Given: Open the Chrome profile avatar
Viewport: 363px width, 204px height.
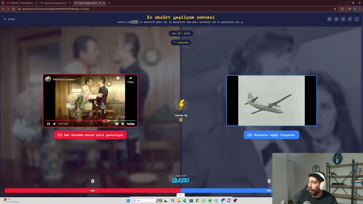Looking at the screenshot, I should pyautogui.click(x=354, y=9).
